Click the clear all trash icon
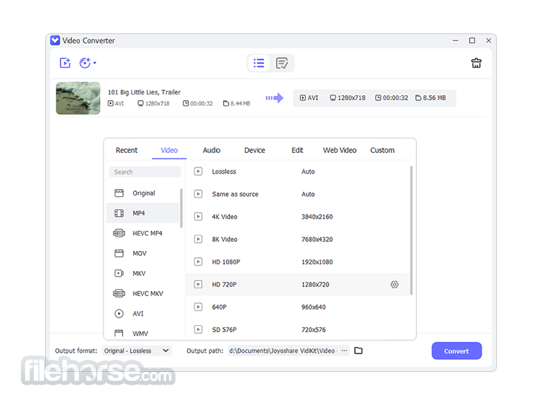The width and height of the screenshot is (542, 406). [x=476, y=63]
